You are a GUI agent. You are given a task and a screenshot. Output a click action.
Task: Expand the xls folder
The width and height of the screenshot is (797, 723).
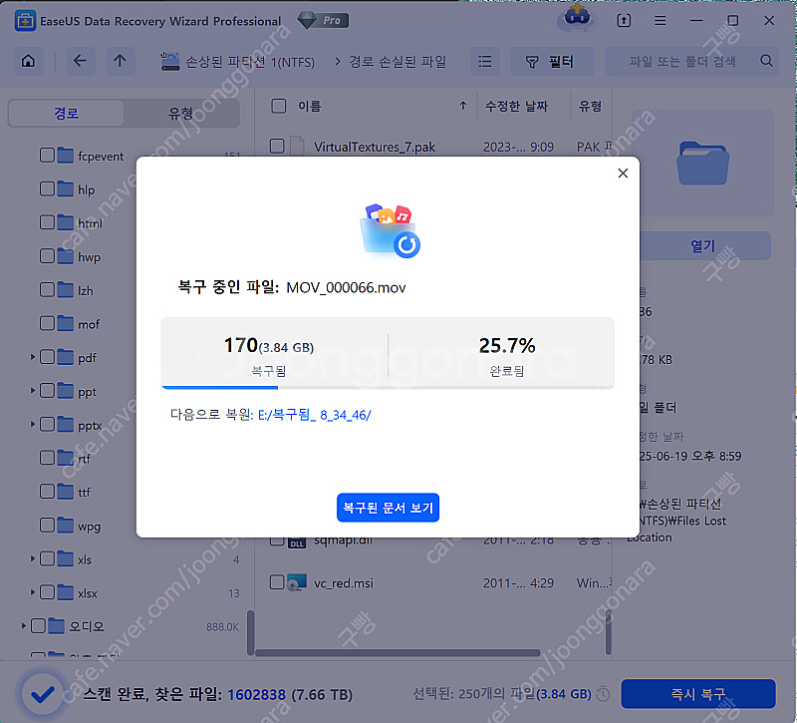(33, 558)
